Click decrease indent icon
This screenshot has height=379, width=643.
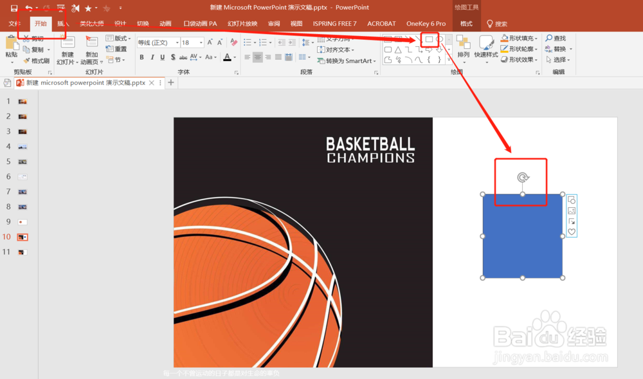282,42
